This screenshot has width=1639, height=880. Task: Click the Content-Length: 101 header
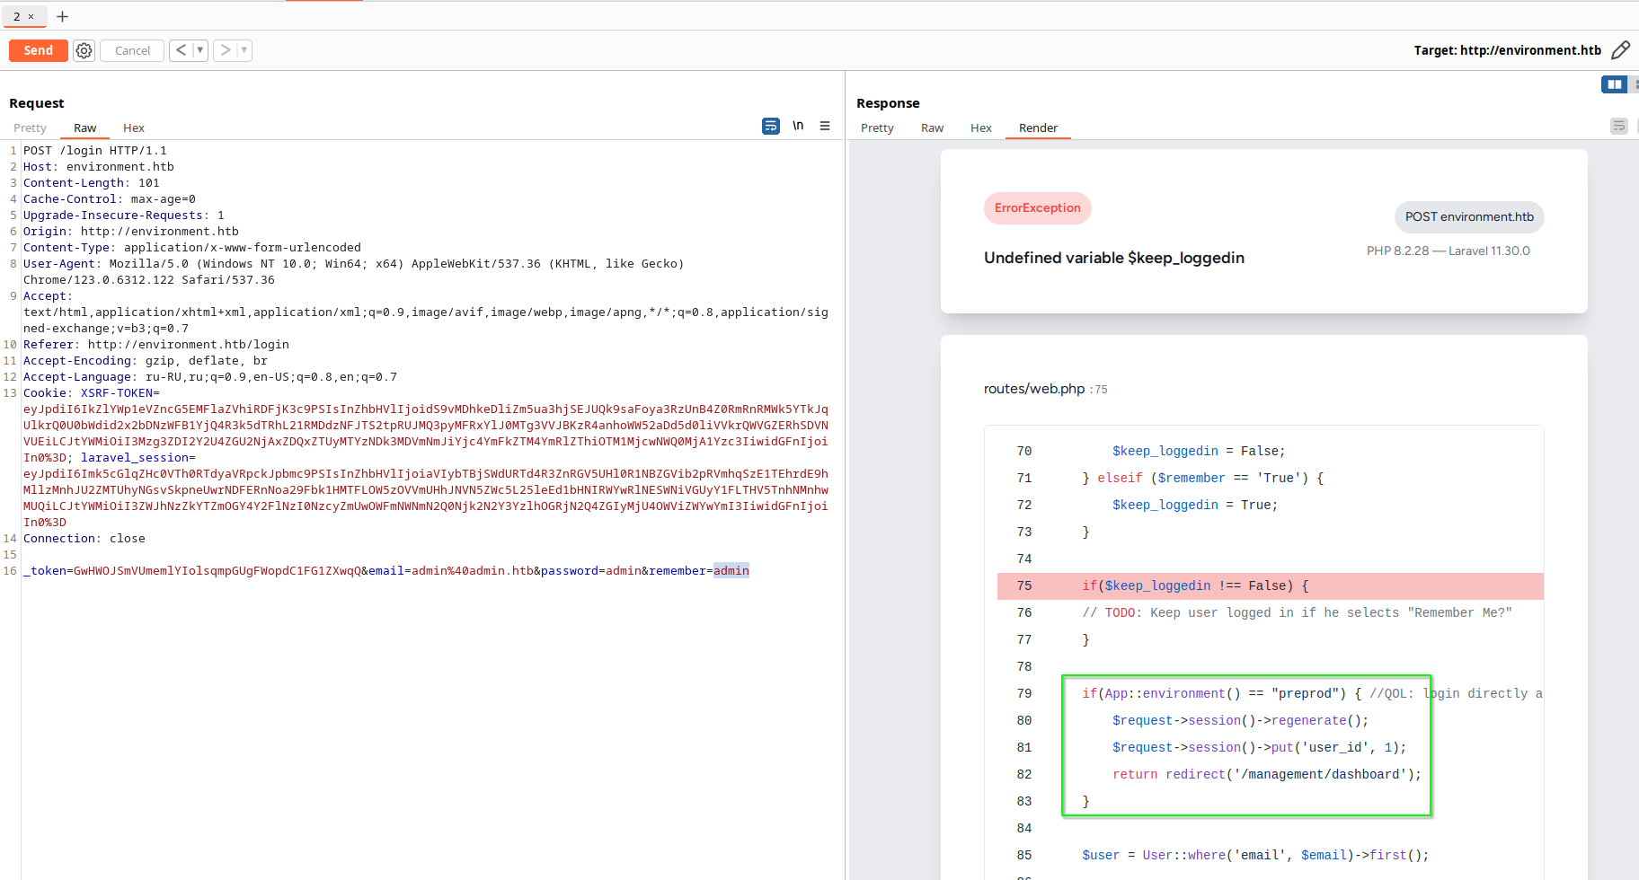coord(92,182)
